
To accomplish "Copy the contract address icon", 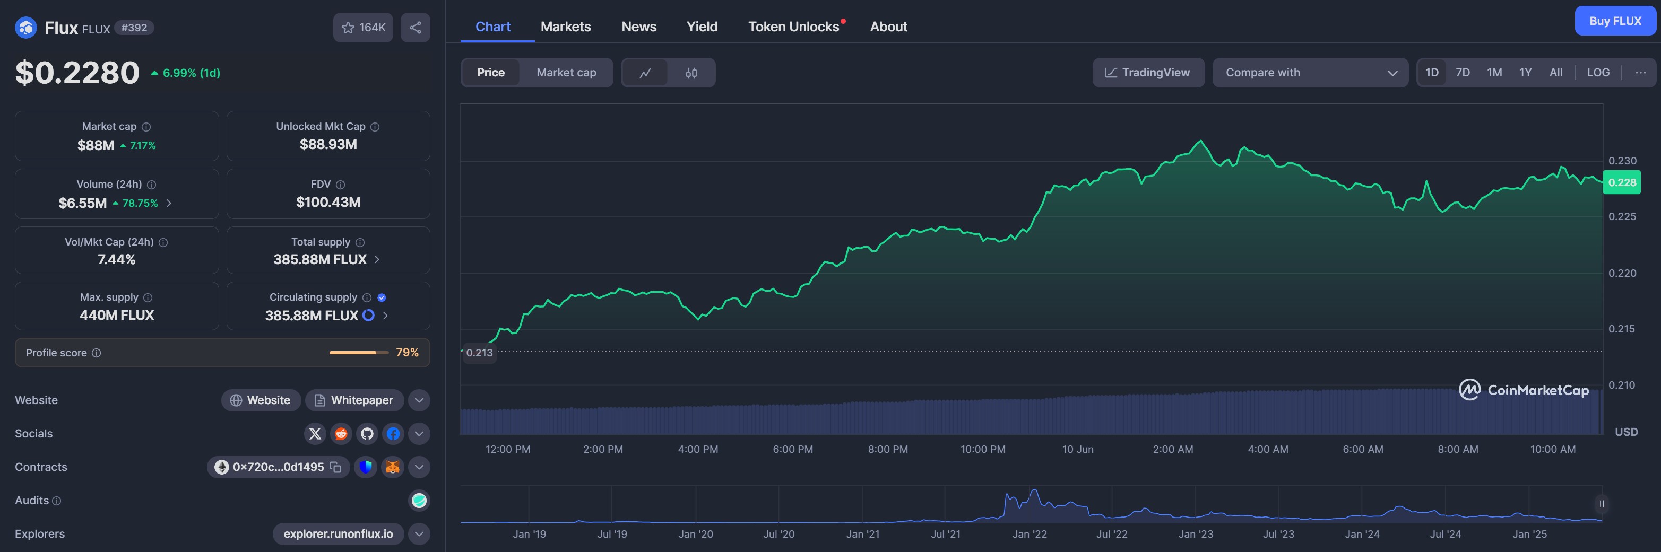I will [x=335, y=467].
